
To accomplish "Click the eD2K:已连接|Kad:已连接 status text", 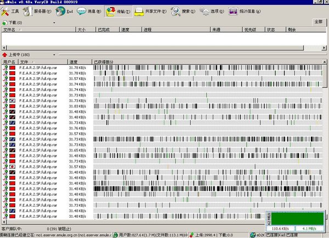I will coord(277,235).
